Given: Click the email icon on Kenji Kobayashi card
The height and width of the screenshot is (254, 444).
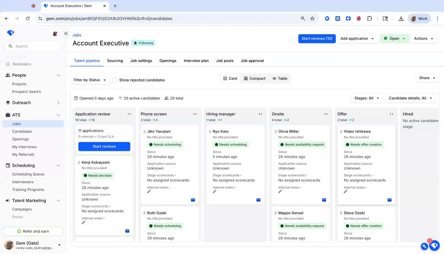Looking at the screenshot, I should [x=127, y=231].
